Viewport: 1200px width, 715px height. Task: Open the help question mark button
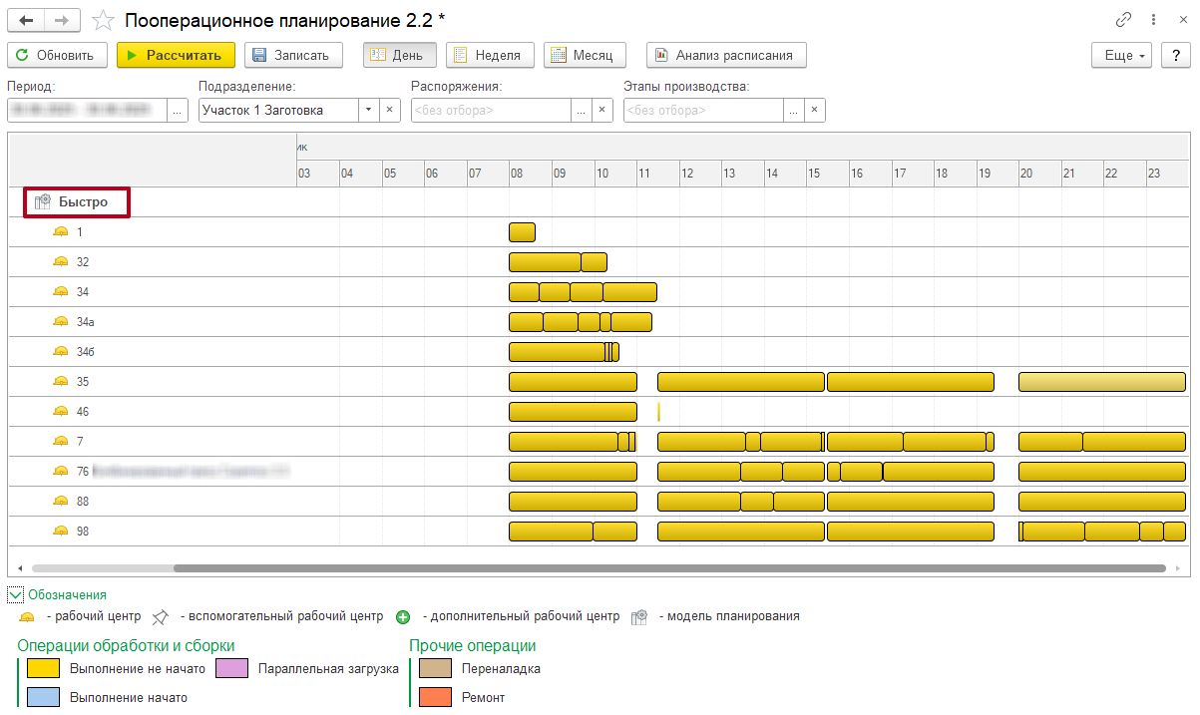pyautogui.click(x=1175, y=56)
